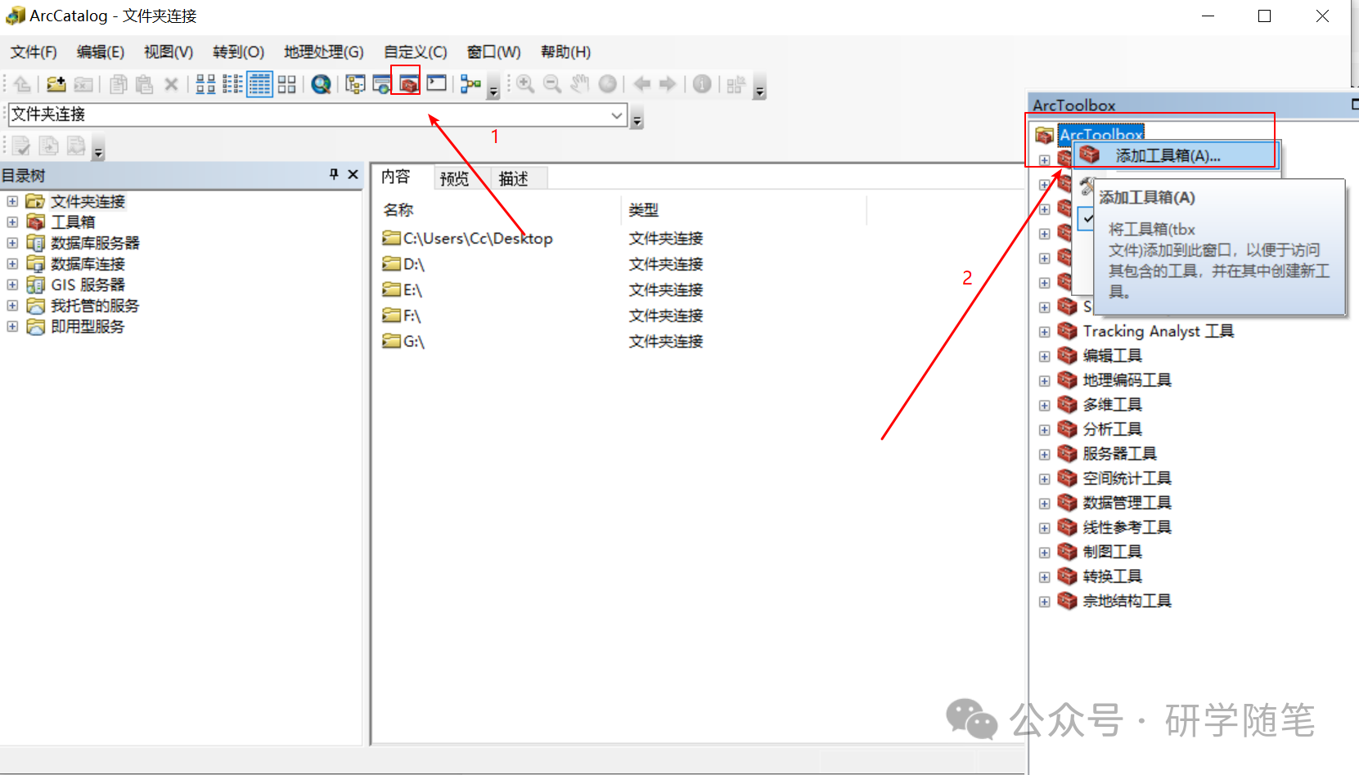The width and height of the screenshot is (1359, 775).
Task: Select 宗地结构工具 in ArcToolbox
Action: (x=1127, y=601)
